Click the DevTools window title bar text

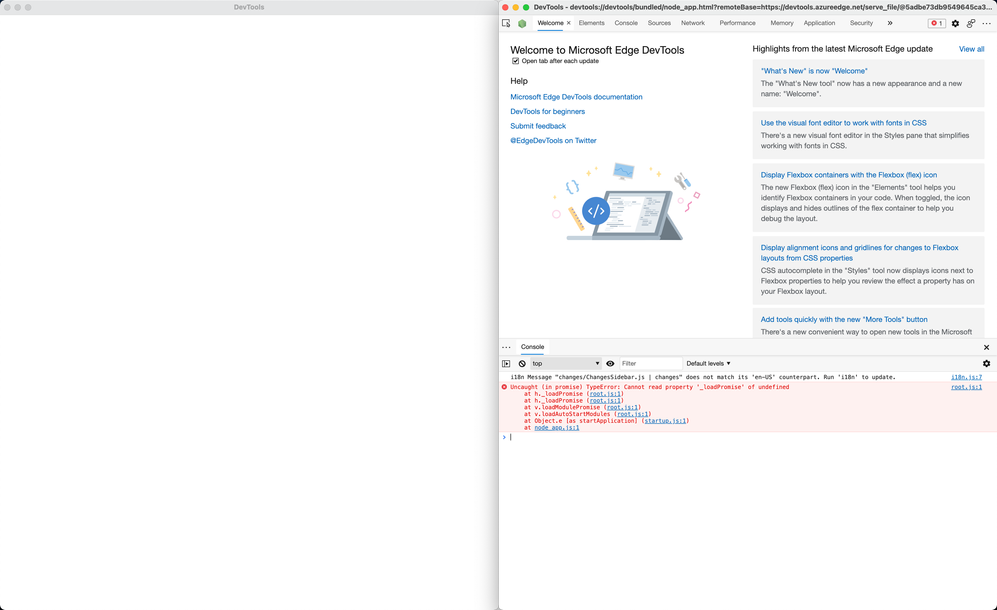coord(249,8)
